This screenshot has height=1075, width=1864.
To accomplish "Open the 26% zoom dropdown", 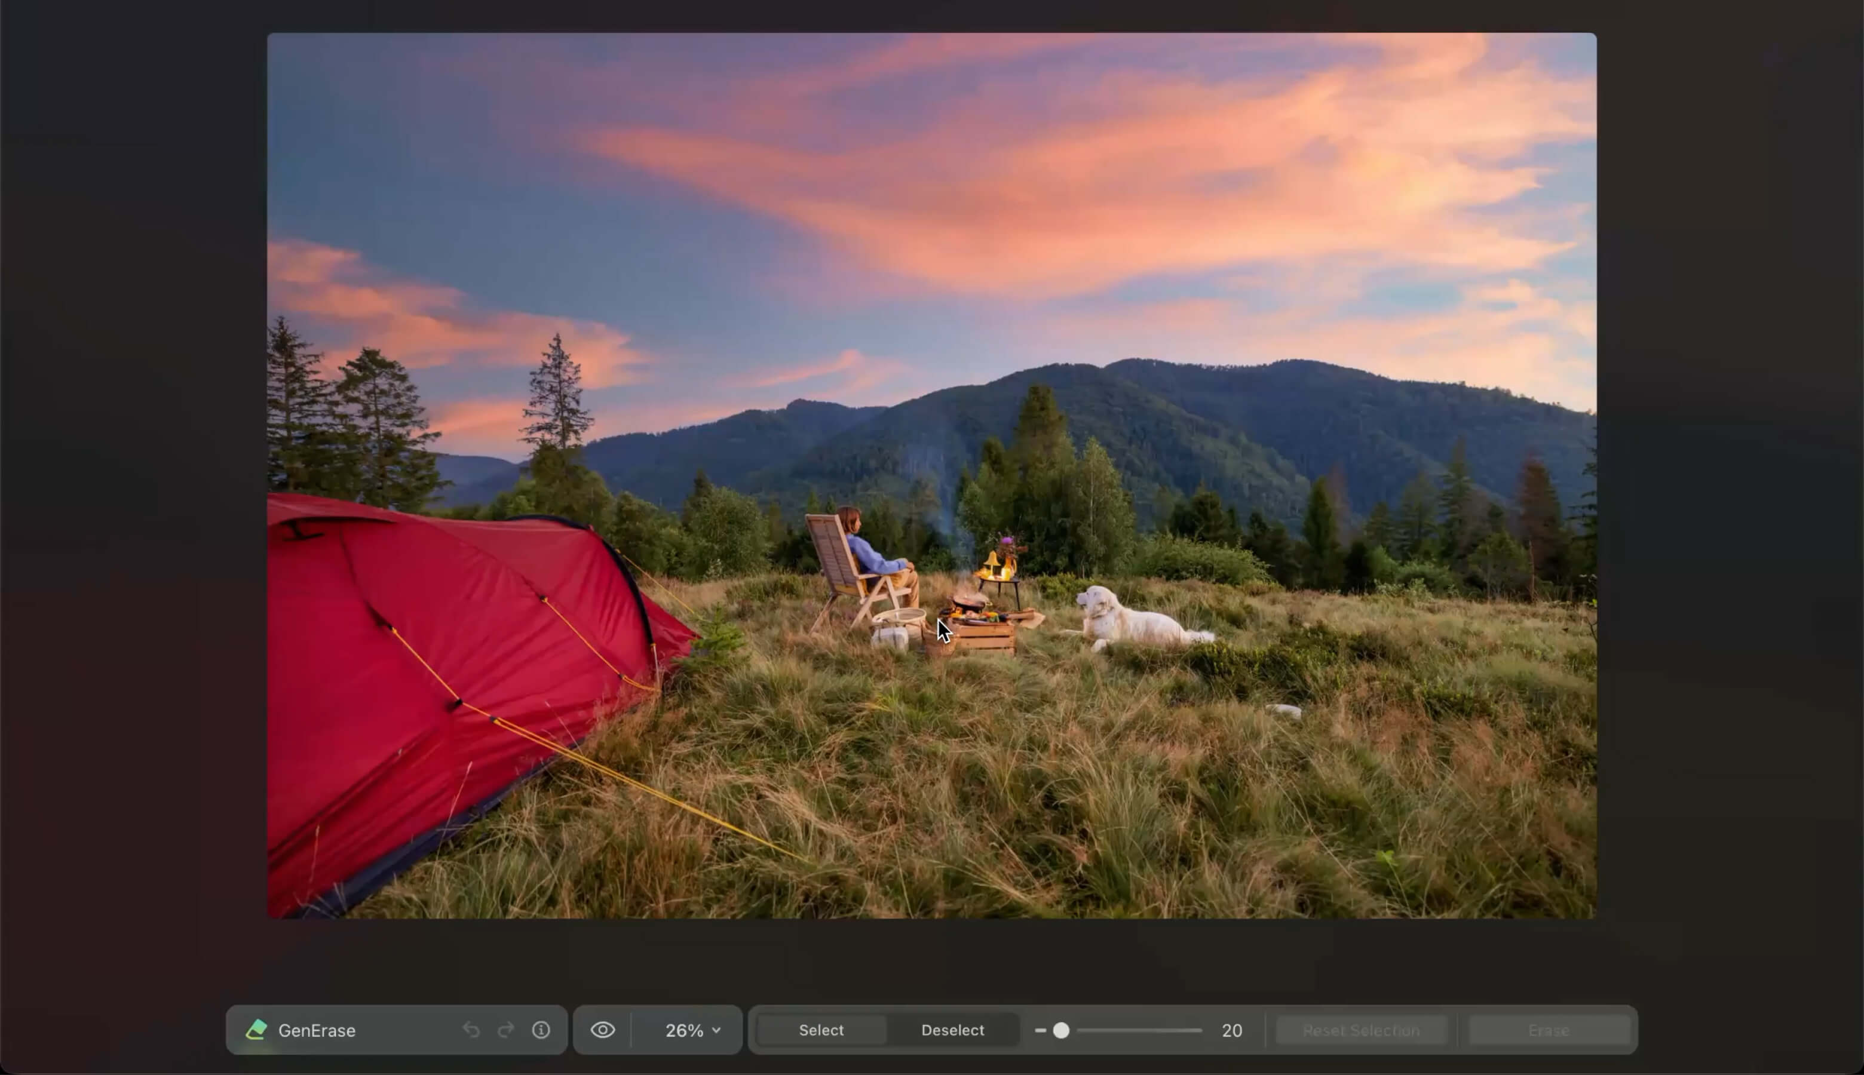I will (x=692, y=1030).
